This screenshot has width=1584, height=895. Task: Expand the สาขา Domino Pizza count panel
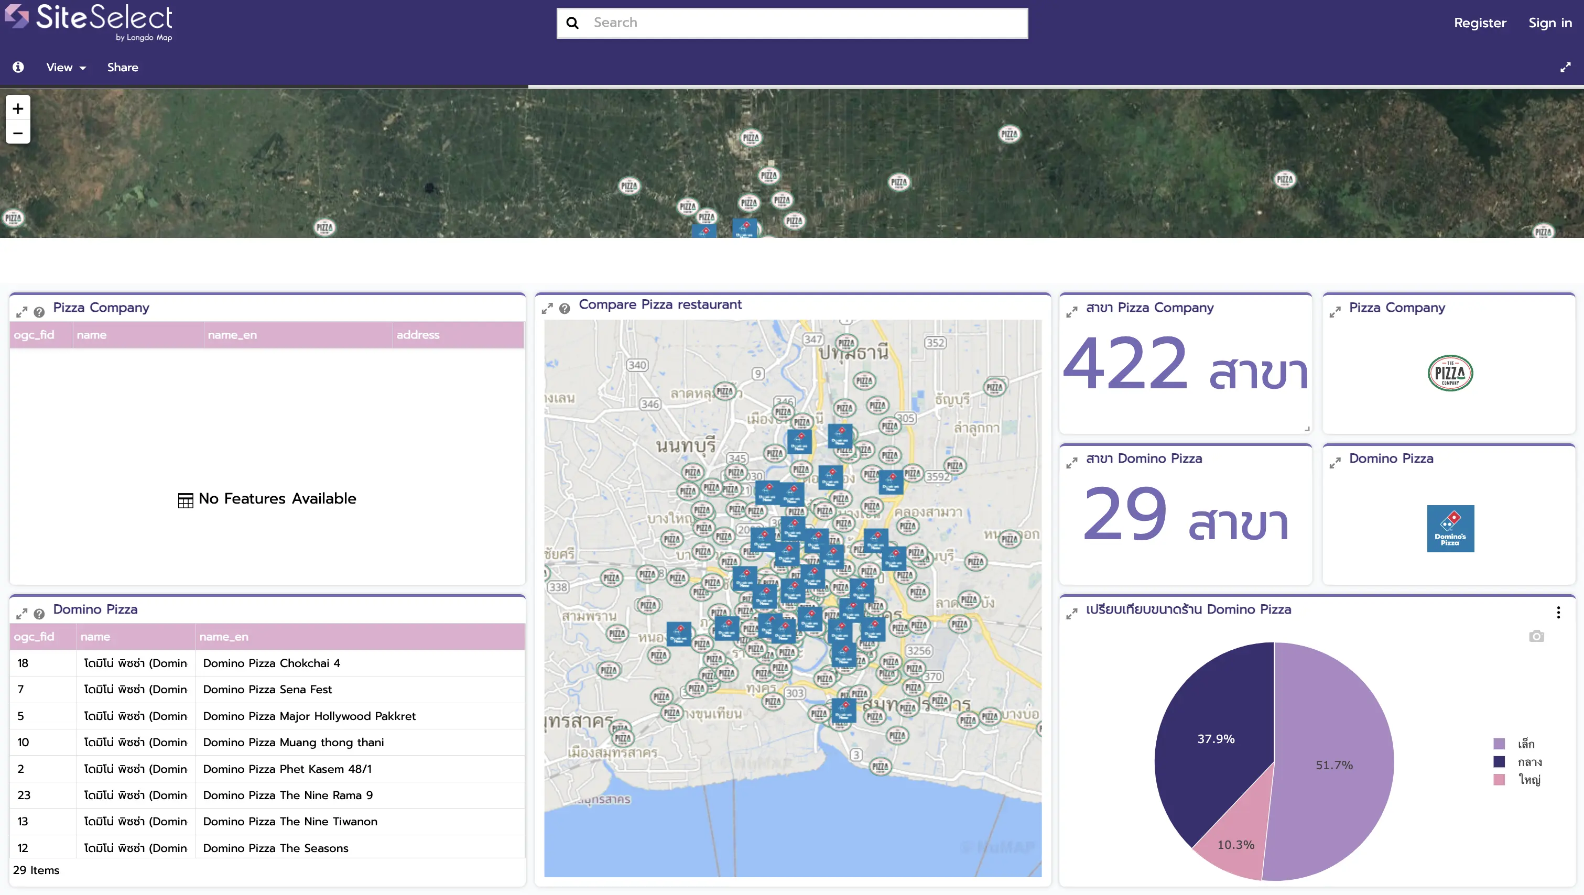(1071, 463)
